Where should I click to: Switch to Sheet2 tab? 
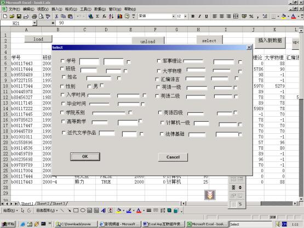click(x=43, y=203)
